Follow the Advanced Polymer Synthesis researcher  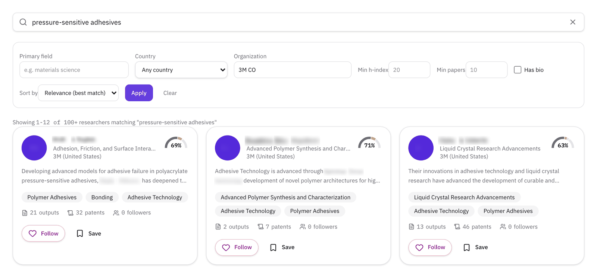coord(237,247)
